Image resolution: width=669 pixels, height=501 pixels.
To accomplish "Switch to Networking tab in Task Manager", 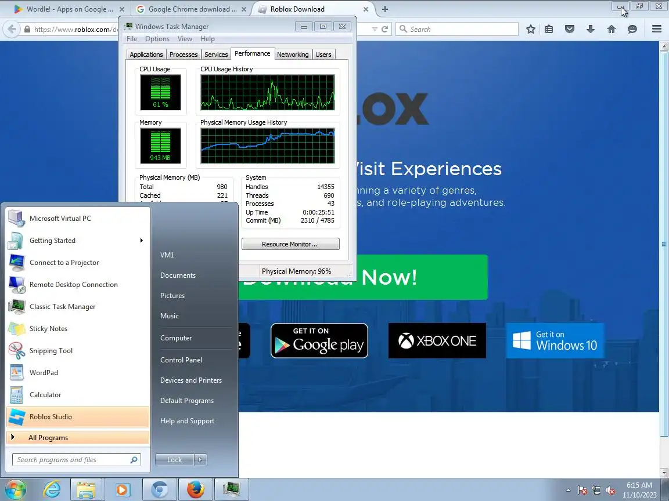I will tap(293, 55).
